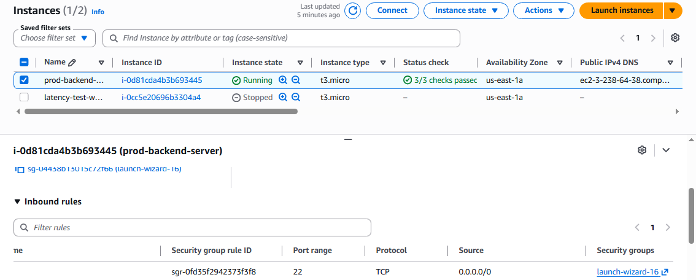Click Launch instances button
696x280 pixels.
tap(621, 10)
